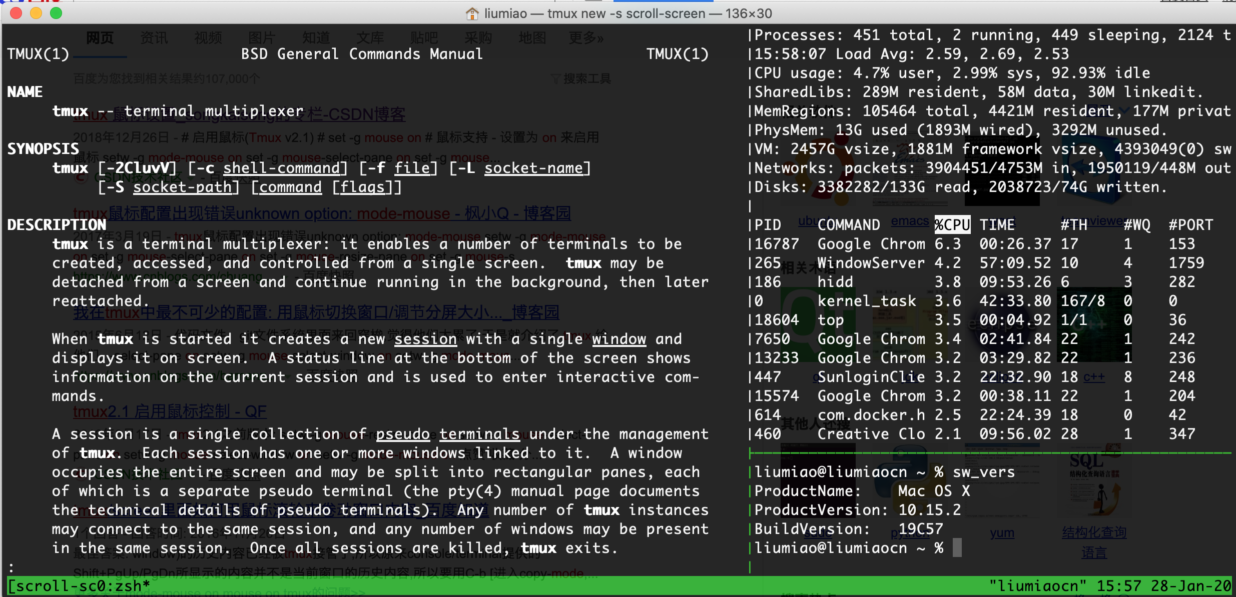Toggle full screen with the green traffic light
1236x597 pixels.
[x=57, y=13]
